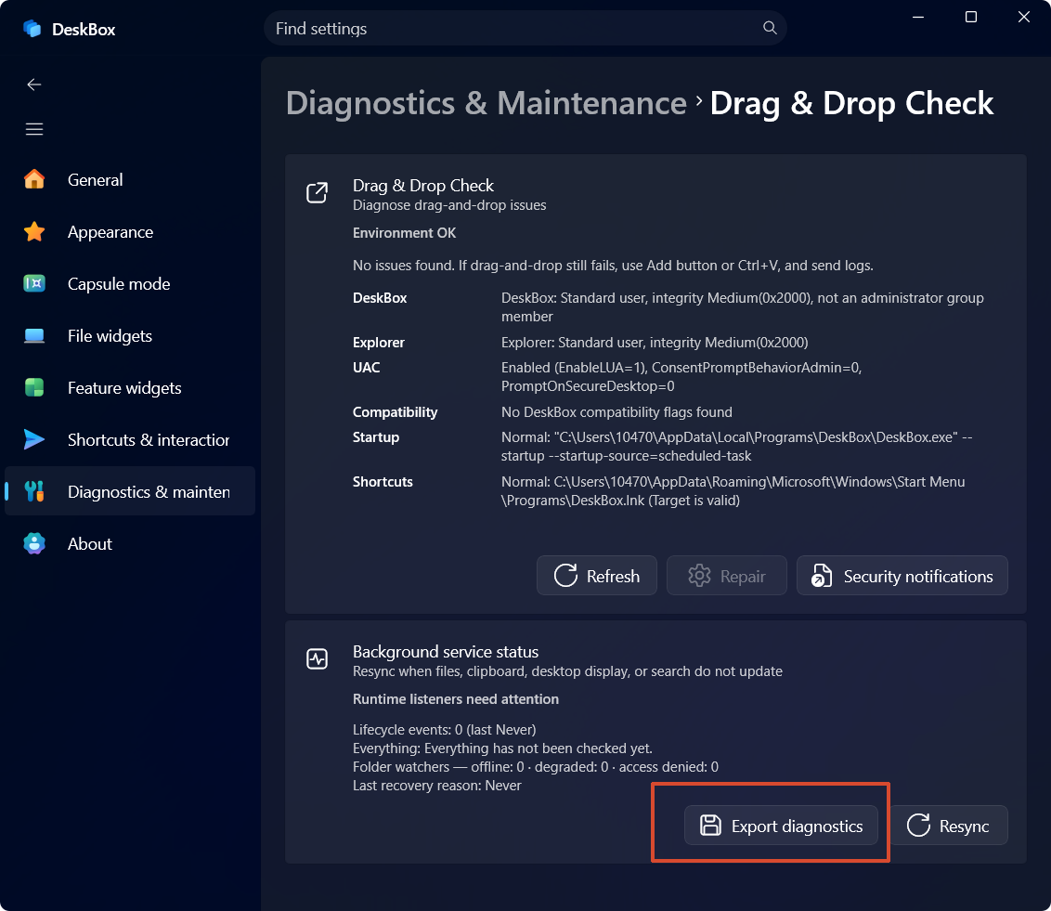The height and width of the screenshot is (911, 1051).
Task: Go back using the arrow icon
Action: [34, 85]
